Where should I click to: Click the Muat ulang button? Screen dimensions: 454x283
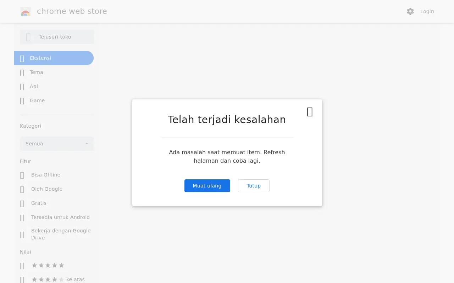click(x=207, y=186)
